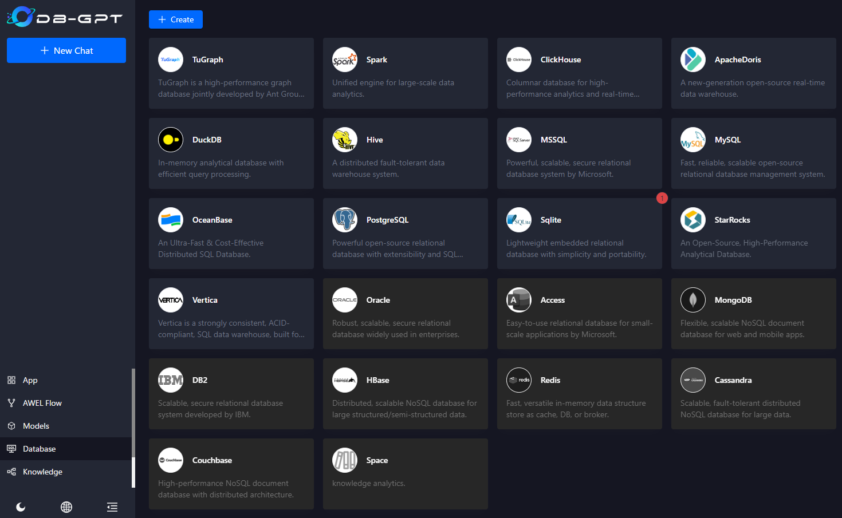
Task: Open language selector globe icon
Action: coord(66,507)
